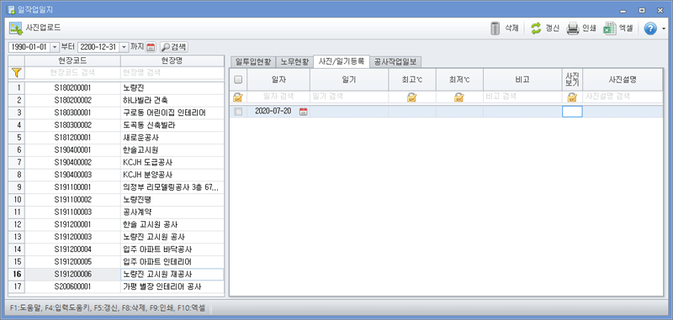Viewport: 673px width, 320px height.
Task: Click the filter icon under 사진보기 column
Action: (x=572, y=97)
